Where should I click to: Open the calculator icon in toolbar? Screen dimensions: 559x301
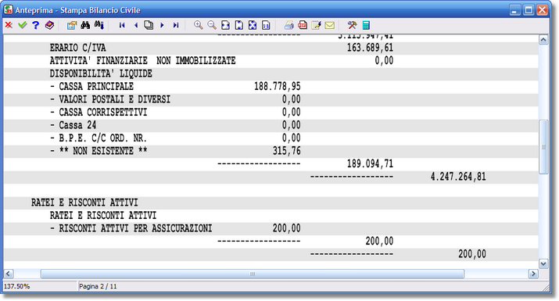pos(366,25)
